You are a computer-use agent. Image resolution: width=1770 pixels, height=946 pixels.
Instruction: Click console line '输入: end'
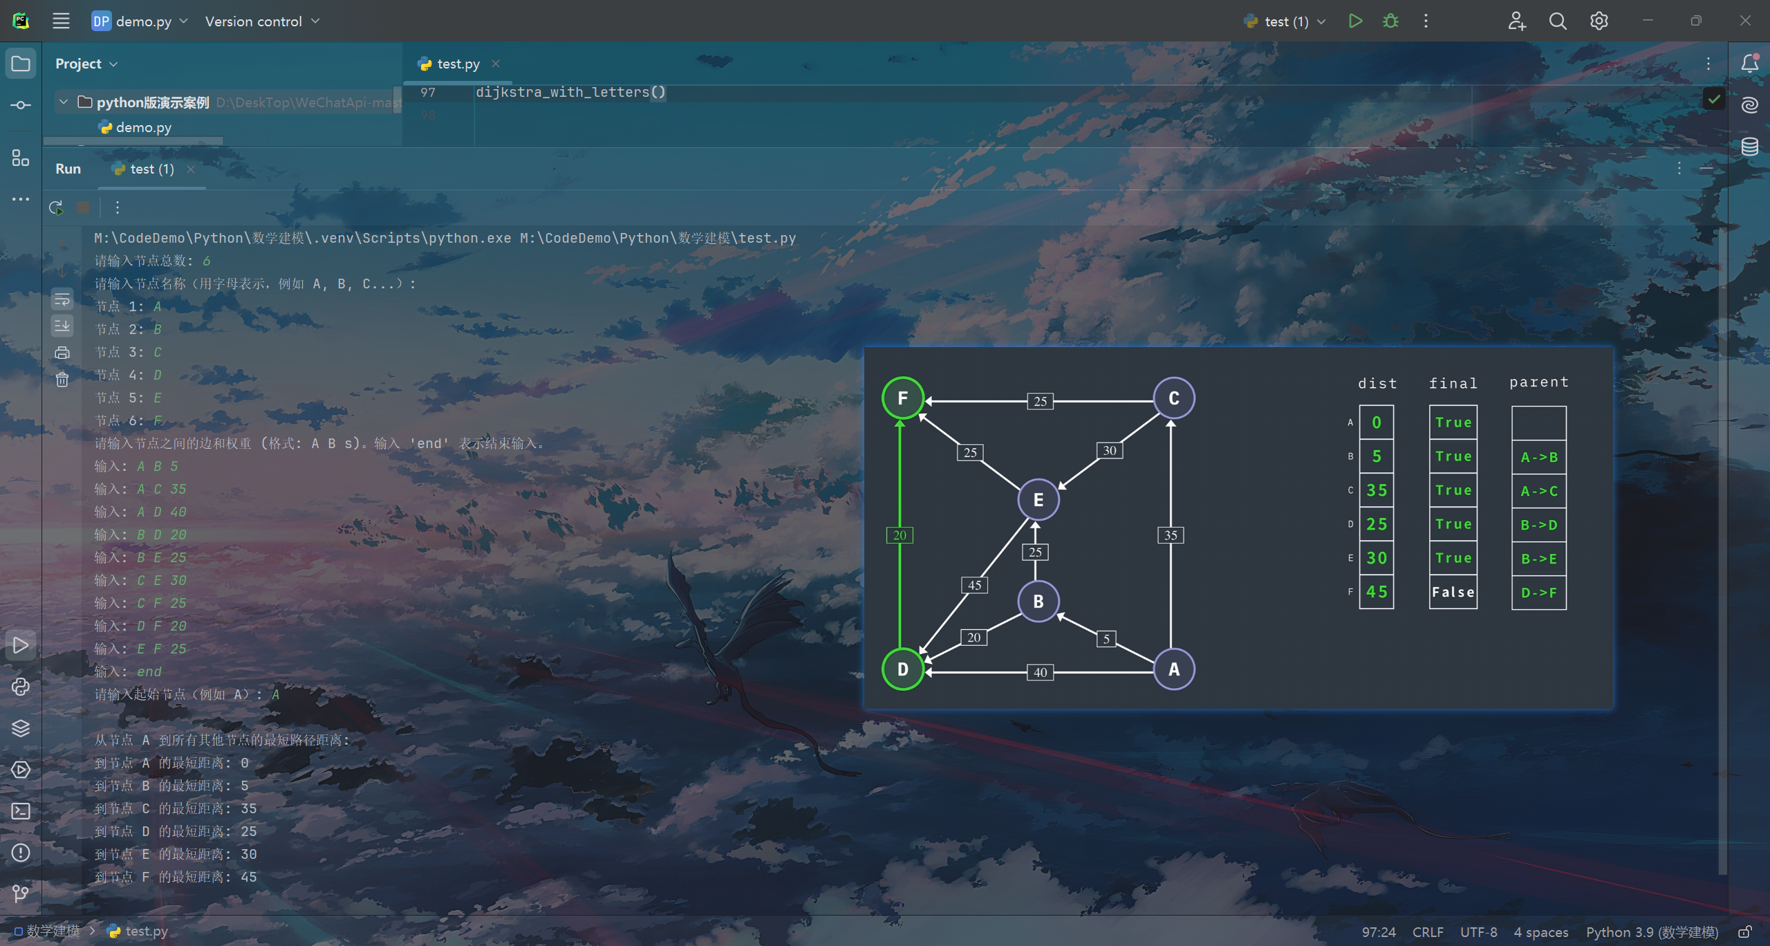pyautogui.click(x=128, y=671)
